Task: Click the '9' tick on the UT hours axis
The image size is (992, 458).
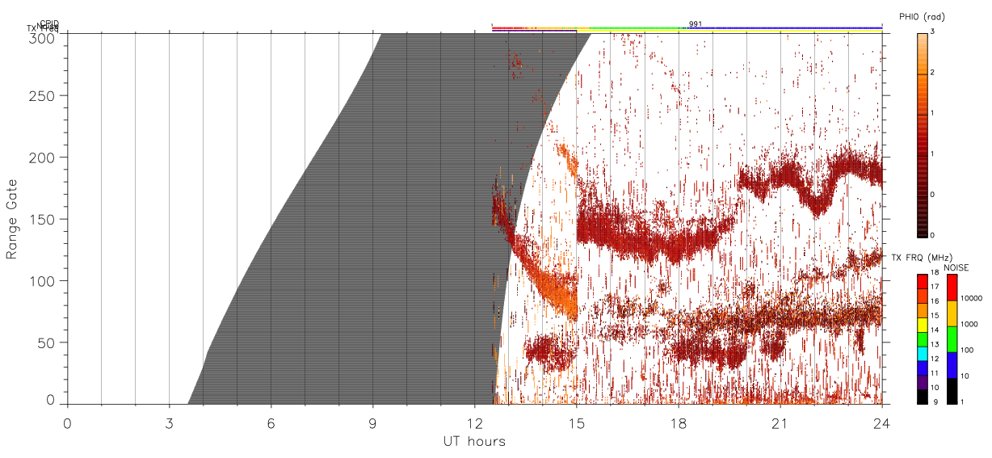Action: point(372,423)
